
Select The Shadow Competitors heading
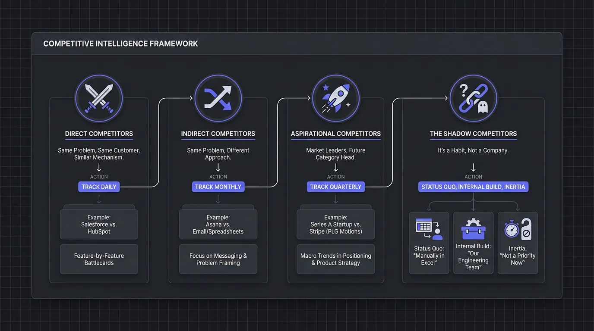[473, 134]
